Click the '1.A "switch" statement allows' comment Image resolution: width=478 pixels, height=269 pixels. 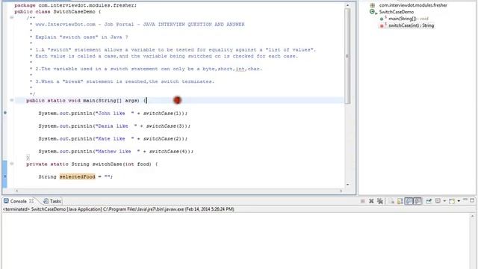(x=176, y=50)
